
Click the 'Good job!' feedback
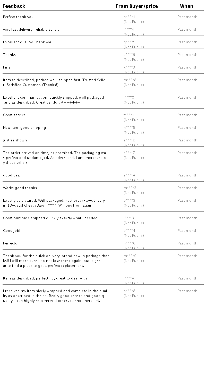[12, 231]
